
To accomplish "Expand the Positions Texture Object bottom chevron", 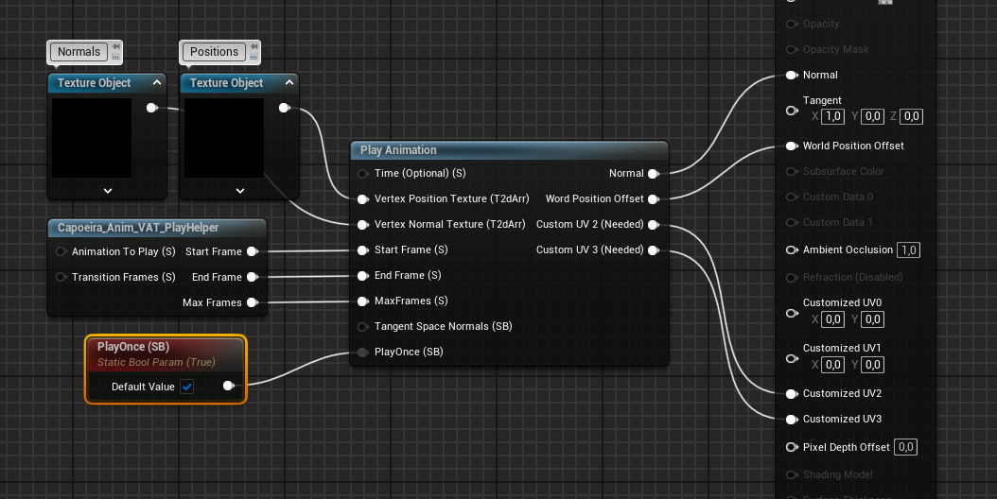I will tap(239, 190).
